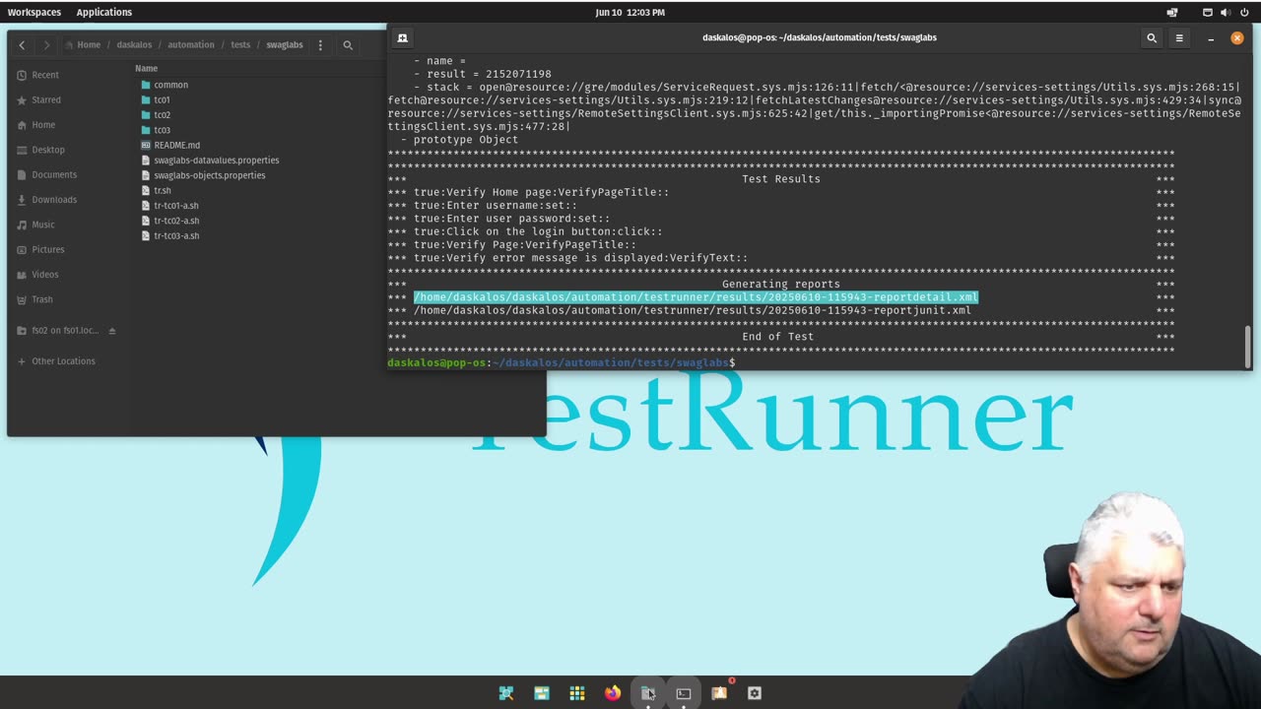Open the clock and calendar panel
This screenshot has width=1261, height=709.
coord(630,12)
